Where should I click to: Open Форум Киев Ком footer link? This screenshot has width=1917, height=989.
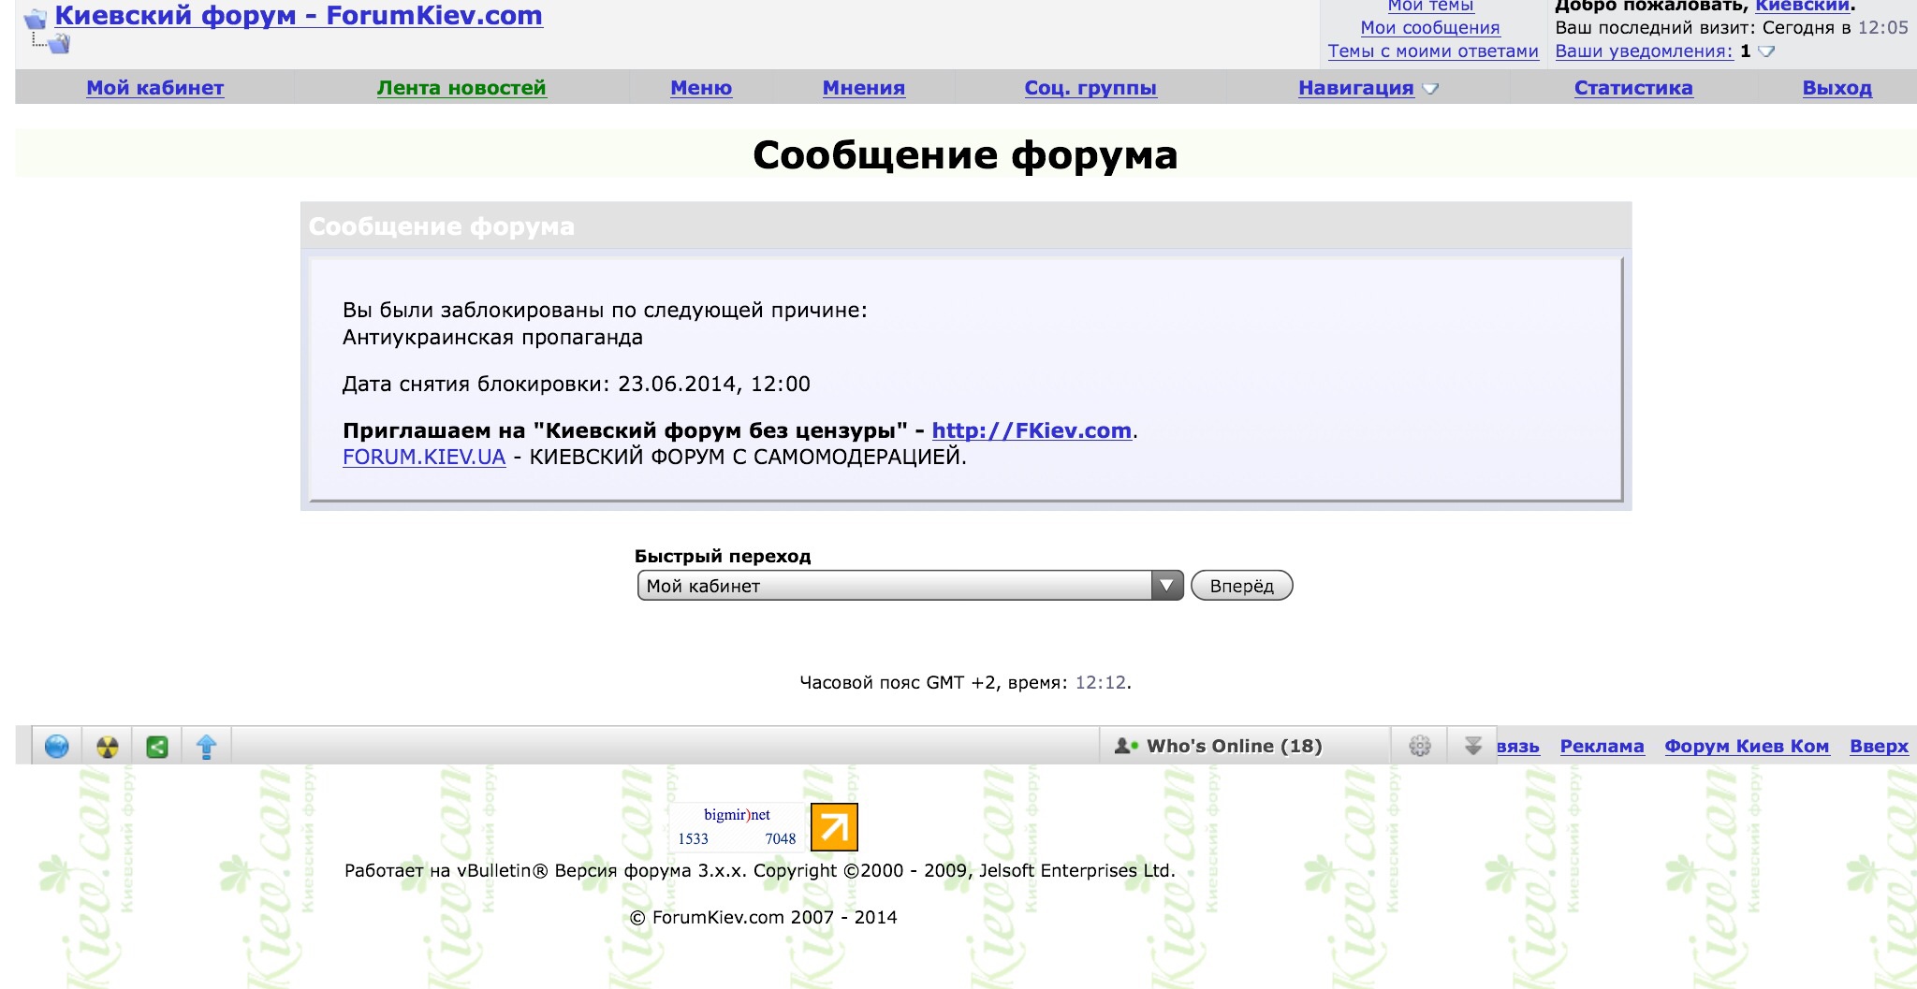click(1747, 746)
